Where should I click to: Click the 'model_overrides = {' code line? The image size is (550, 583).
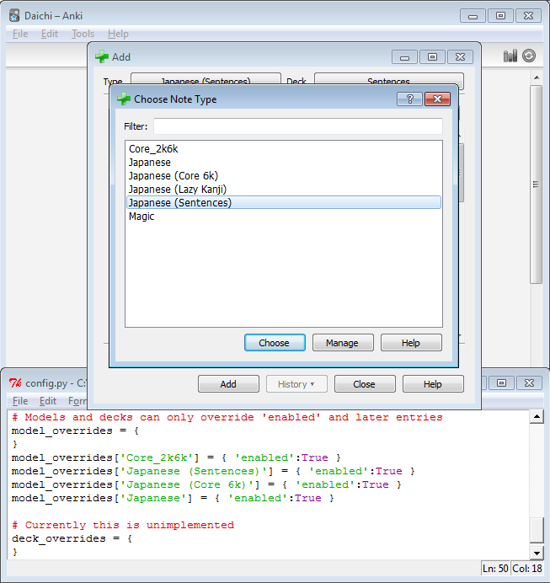click(x=76, y=431)
